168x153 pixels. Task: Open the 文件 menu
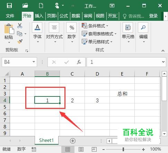[10, 16]
